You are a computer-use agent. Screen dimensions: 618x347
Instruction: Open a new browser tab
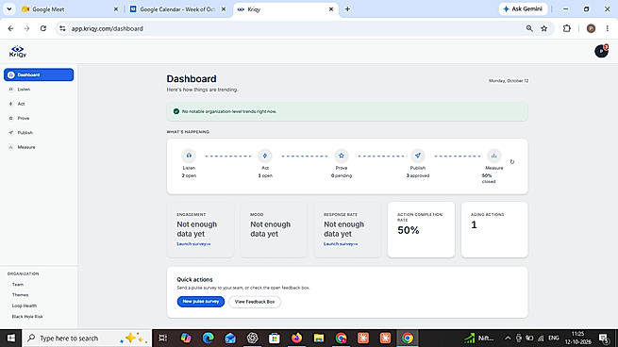click(x=347, y=9)
